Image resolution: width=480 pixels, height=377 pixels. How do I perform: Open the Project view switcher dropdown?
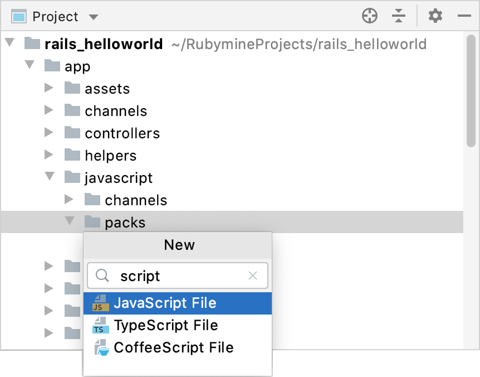coord(93,16)
